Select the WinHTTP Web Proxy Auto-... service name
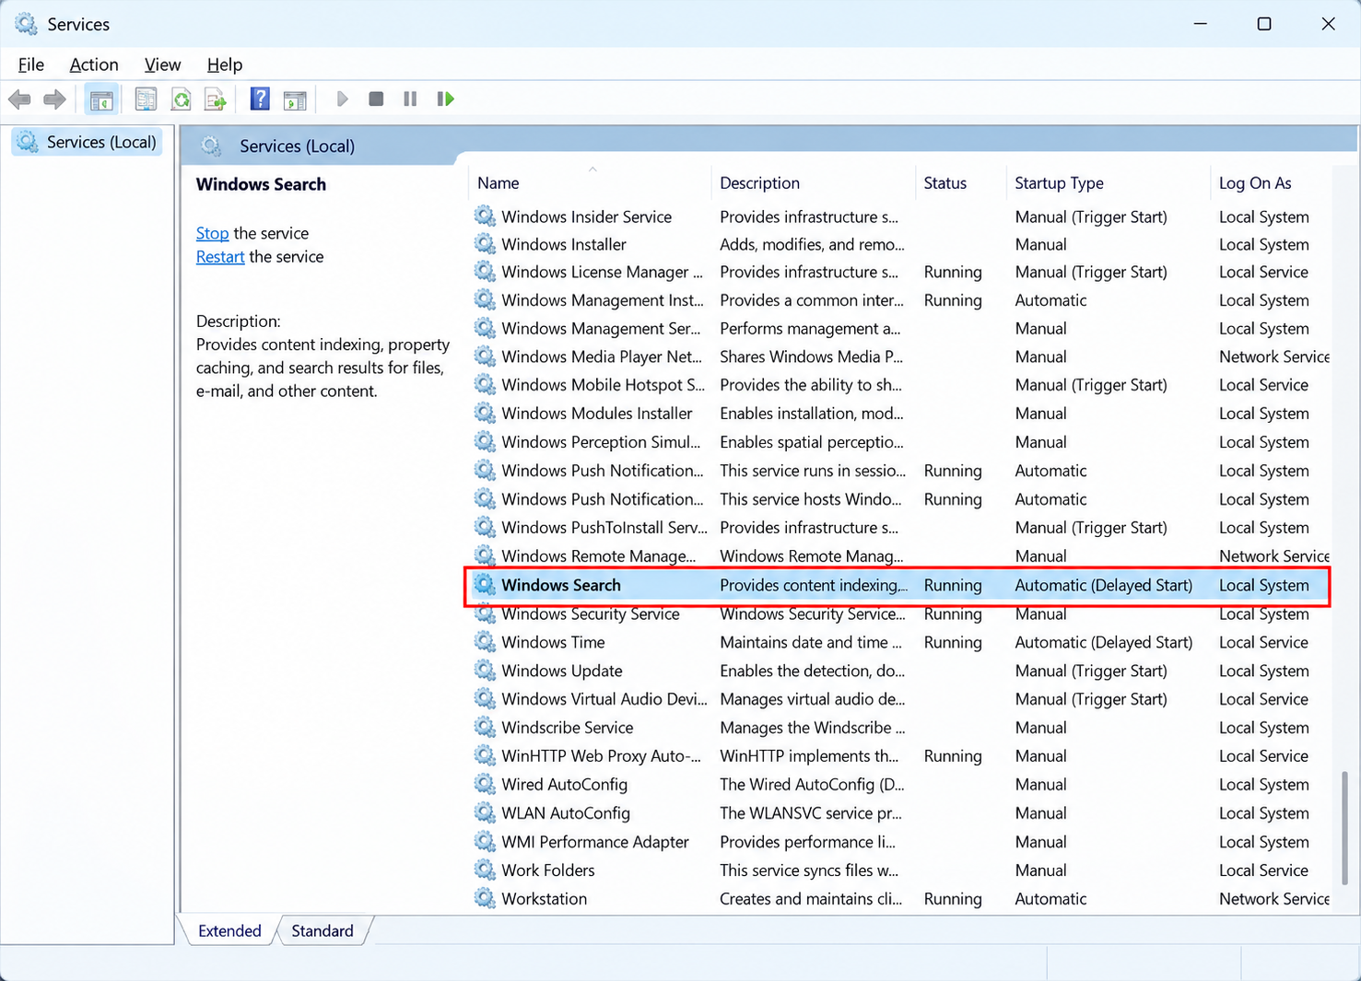Image resolution: width=1361 pixels, height=981 pixels. point(601,755)
